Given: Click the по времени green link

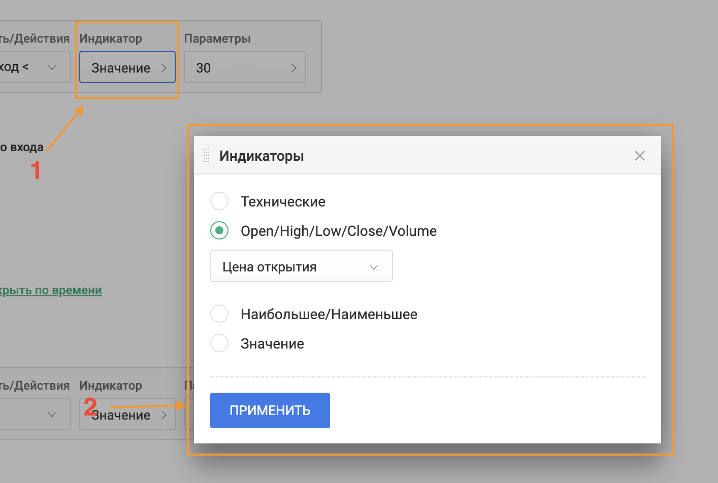Looking at the screenshot, I should (x=50, y=291).
